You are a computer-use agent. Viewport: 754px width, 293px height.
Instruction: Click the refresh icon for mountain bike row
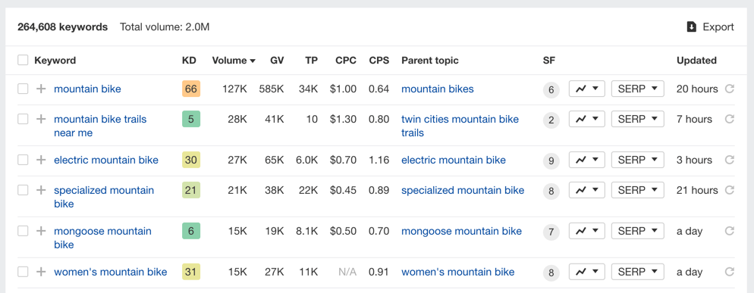[730, 89]
